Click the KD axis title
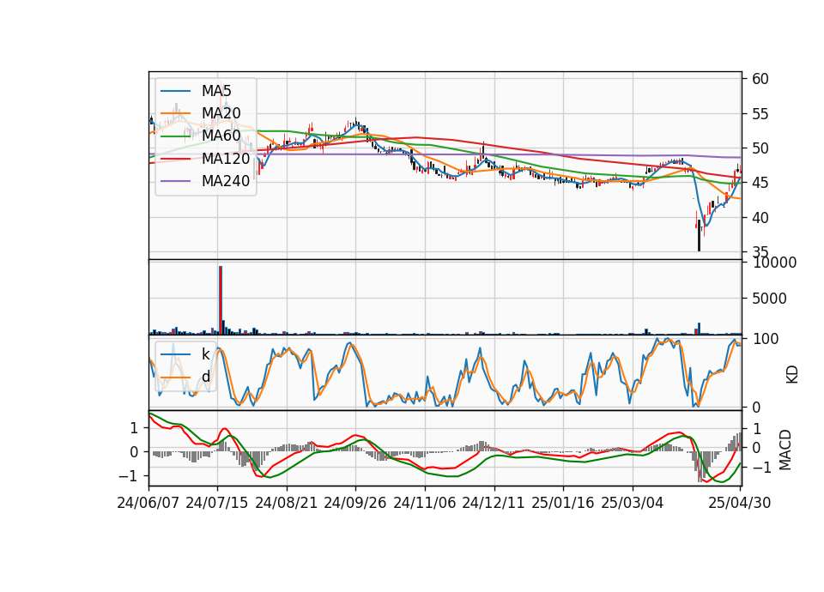The height and width of the screenshot is (592, 824). click(x=792, y=374)
